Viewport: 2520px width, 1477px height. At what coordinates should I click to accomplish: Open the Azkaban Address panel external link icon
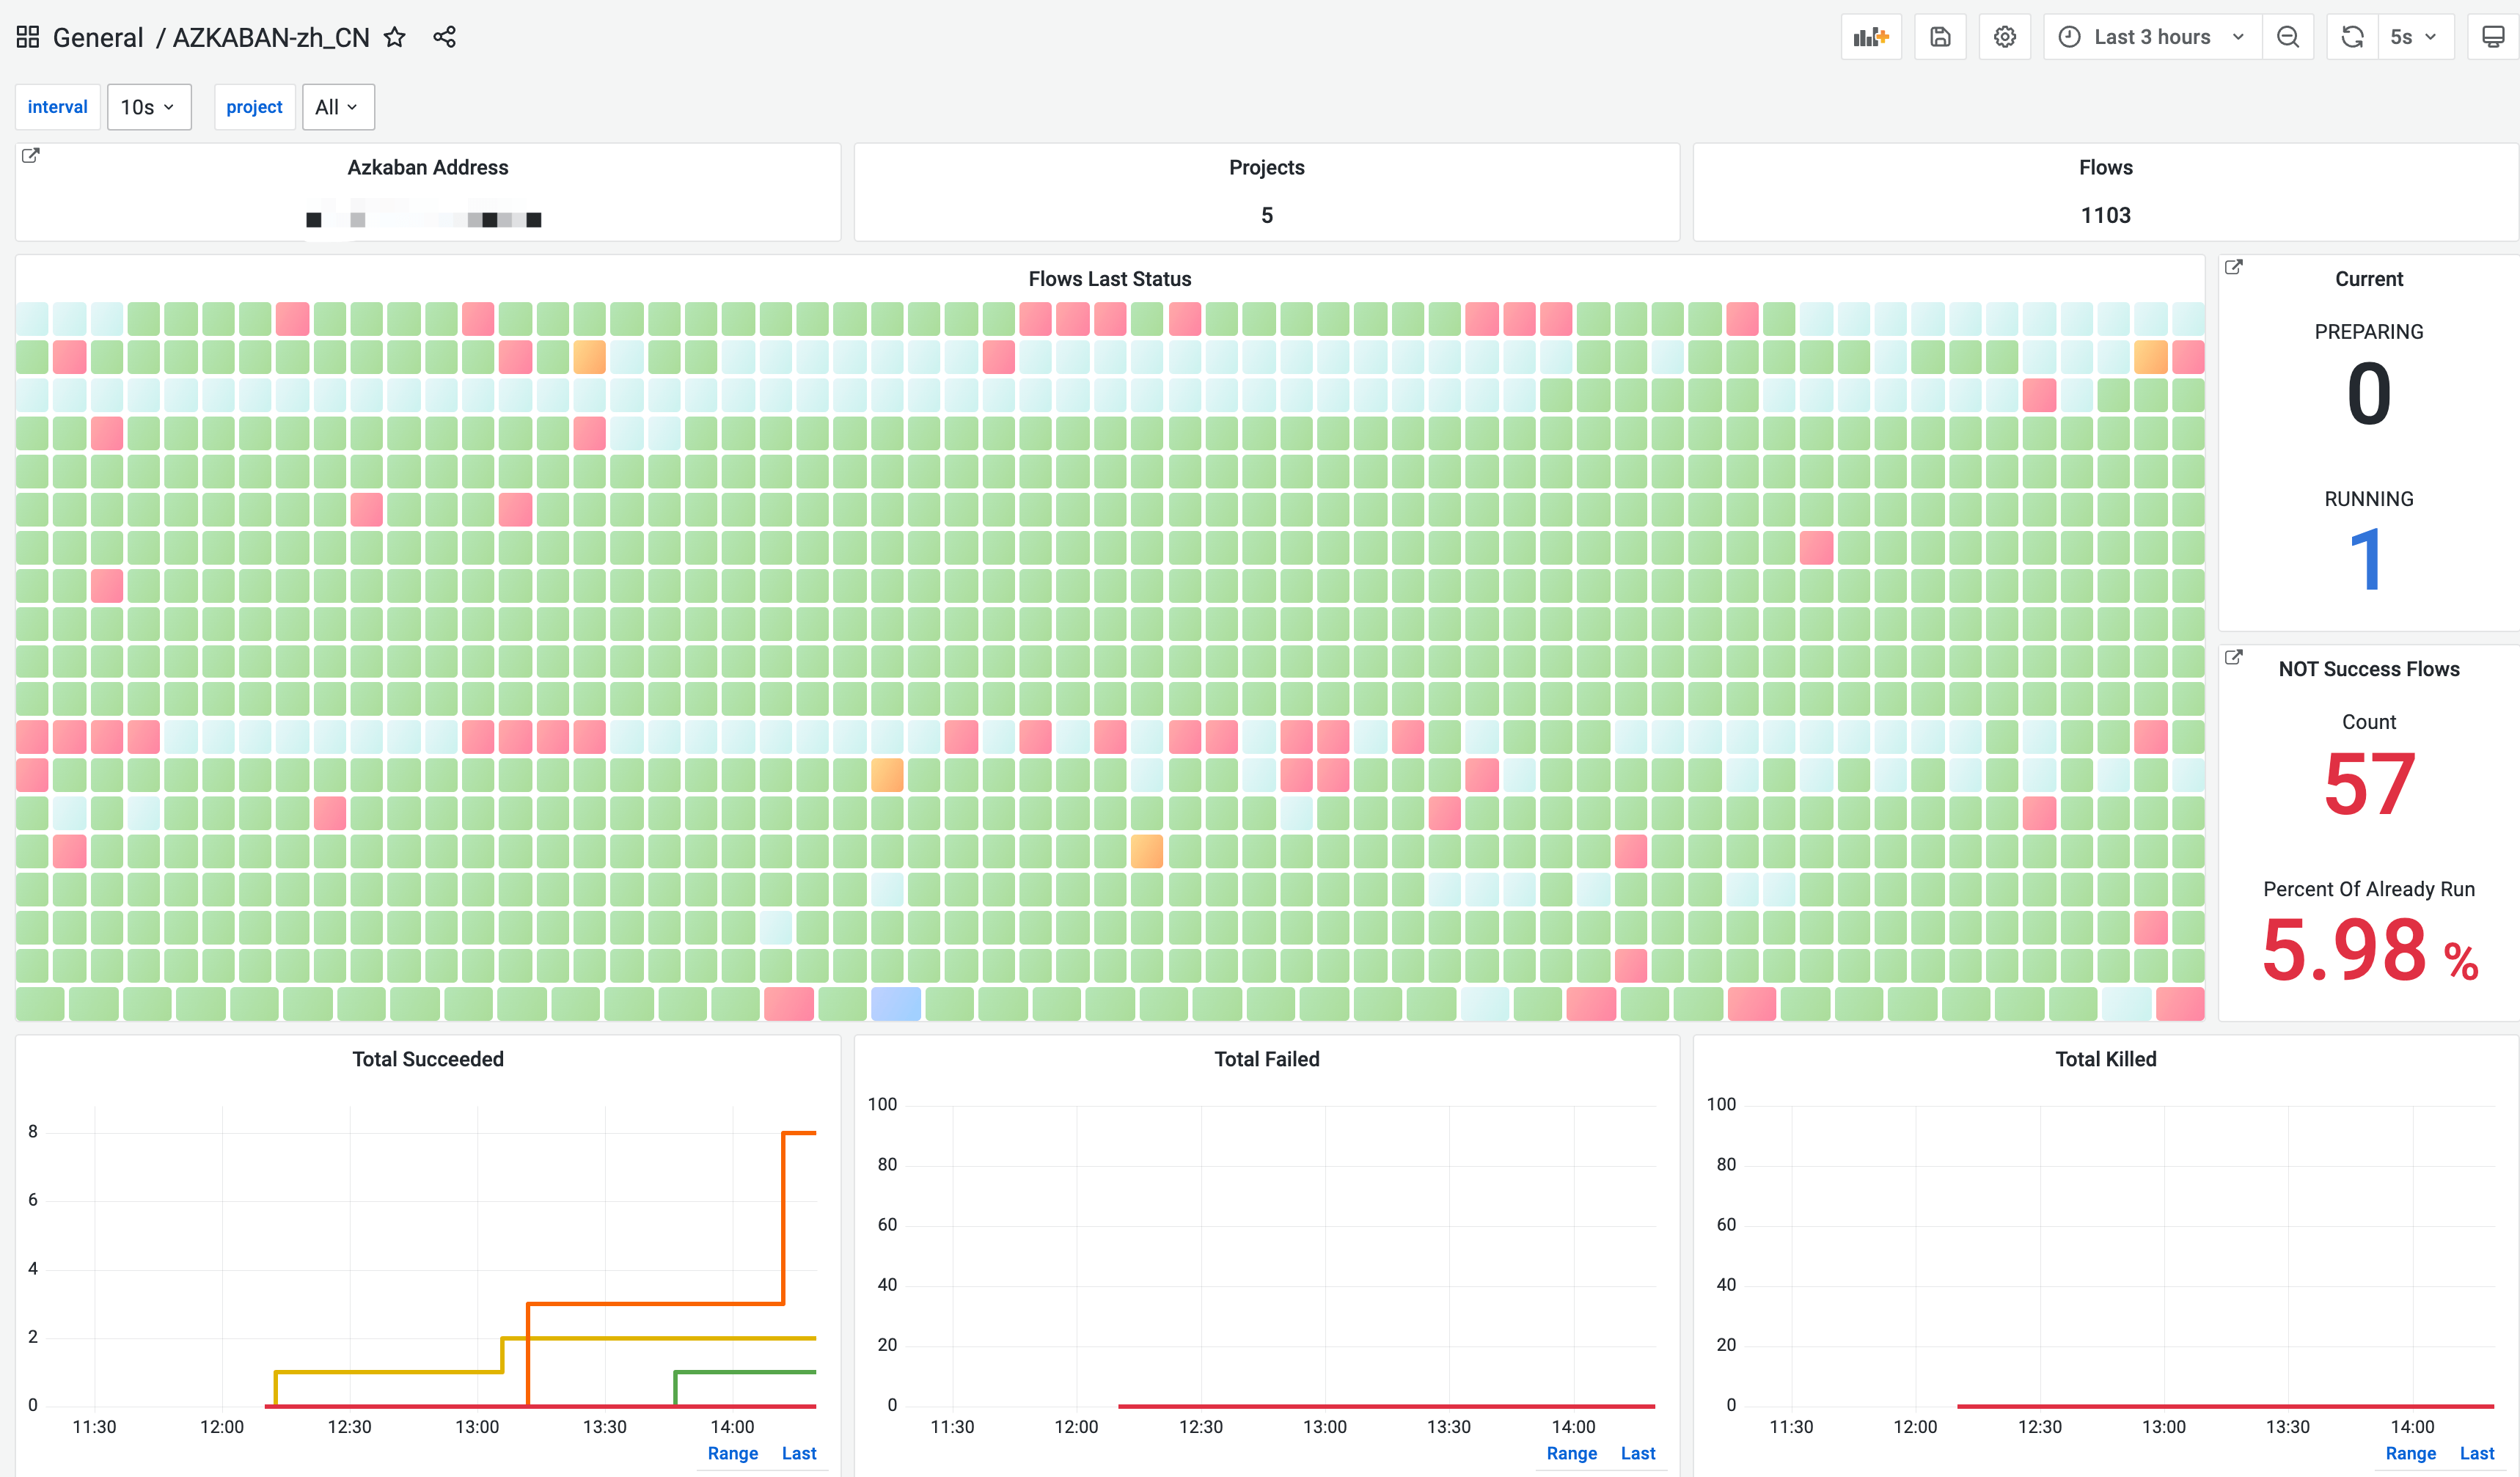pos(31,155)
